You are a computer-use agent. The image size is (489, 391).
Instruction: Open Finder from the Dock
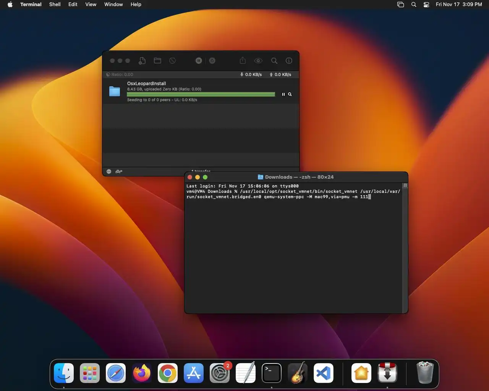(64, 373)
